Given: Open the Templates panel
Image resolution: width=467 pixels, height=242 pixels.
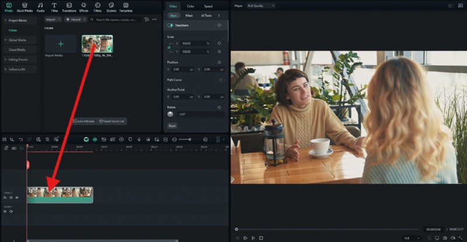Looking at the screenshot, I should coord(126,8).
